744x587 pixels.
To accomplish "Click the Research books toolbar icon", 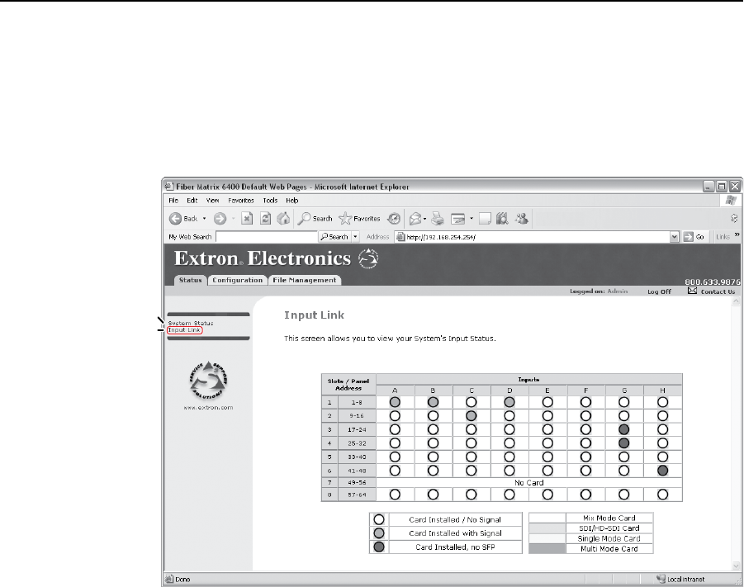I will point(502,219).
